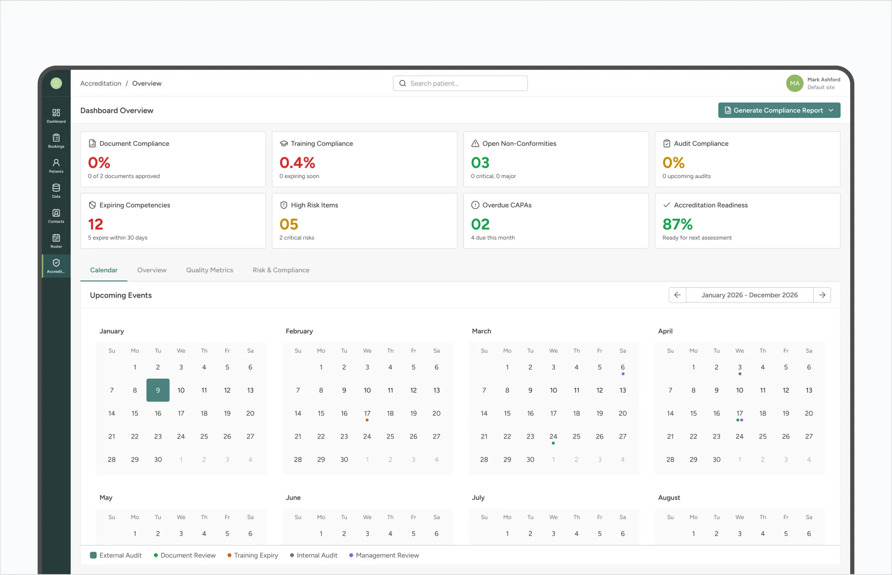The width and height of the screenshot is (892, 575).
Task: Click Generate Compliance Report button
Action: [x=779, y=110]
